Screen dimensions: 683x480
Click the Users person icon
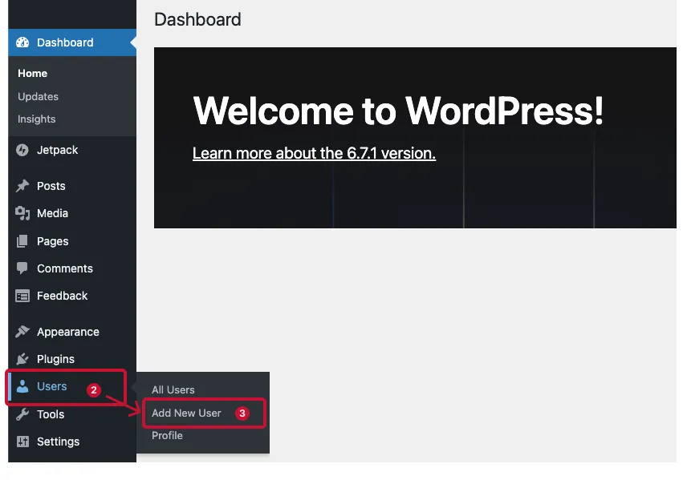(x=22, y=386)
